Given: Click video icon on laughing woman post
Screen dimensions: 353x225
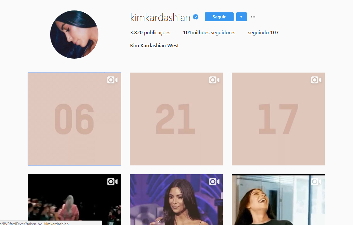Looking at the screenshot, I should click(x=316, y=182).
